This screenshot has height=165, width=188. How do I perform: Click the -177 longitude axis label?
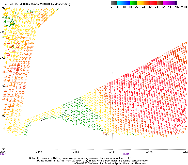tap(39, 152)
